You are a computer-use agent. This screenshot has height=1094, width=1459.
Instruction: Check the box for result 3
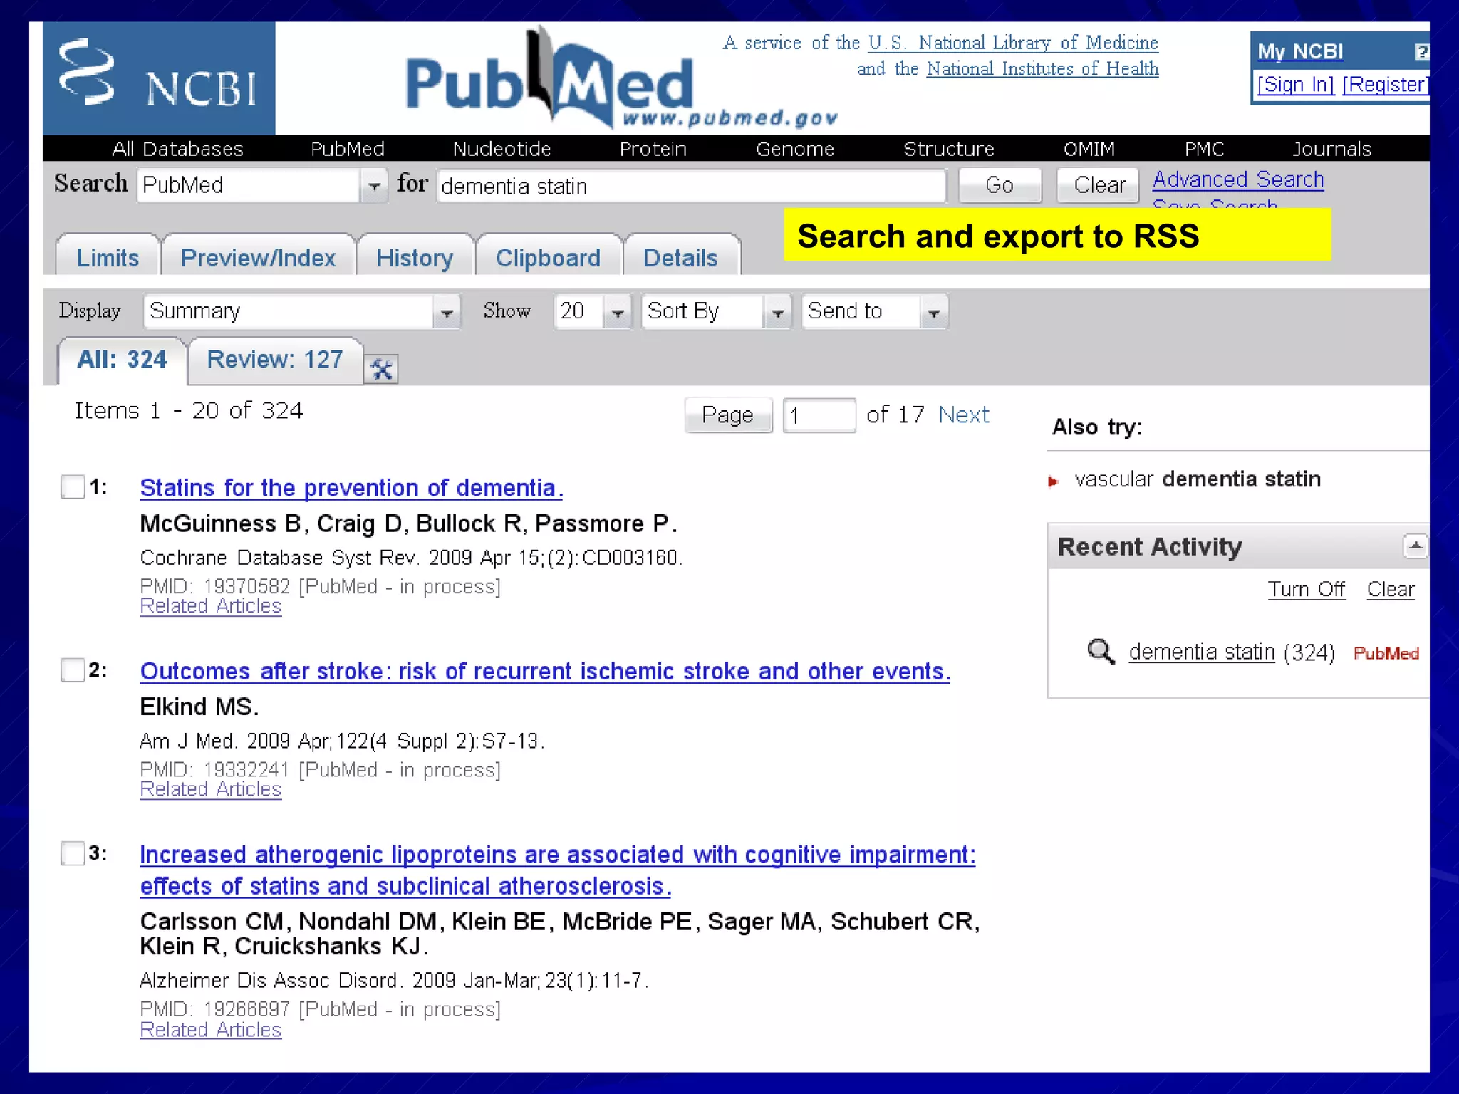(73, 853)
